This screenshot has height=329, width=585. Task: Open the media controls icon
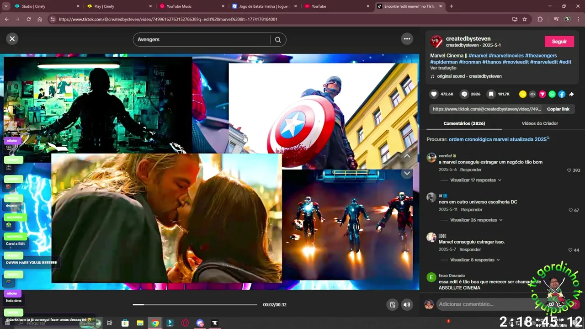click(556, 19)
